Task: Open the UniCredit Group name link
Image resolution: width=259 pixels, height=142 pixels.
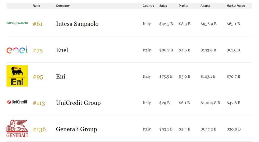Action: pos(78,103)
